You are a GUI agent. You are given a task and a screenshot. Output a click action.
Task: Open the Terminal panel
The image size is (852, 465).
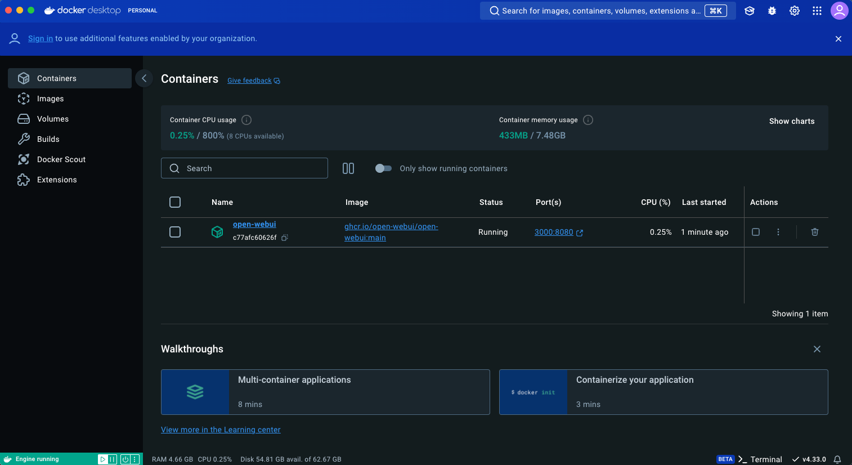[x=760, y=459]
